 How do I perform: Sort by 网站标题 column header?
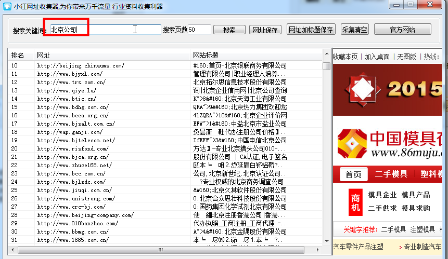point(257,55)
